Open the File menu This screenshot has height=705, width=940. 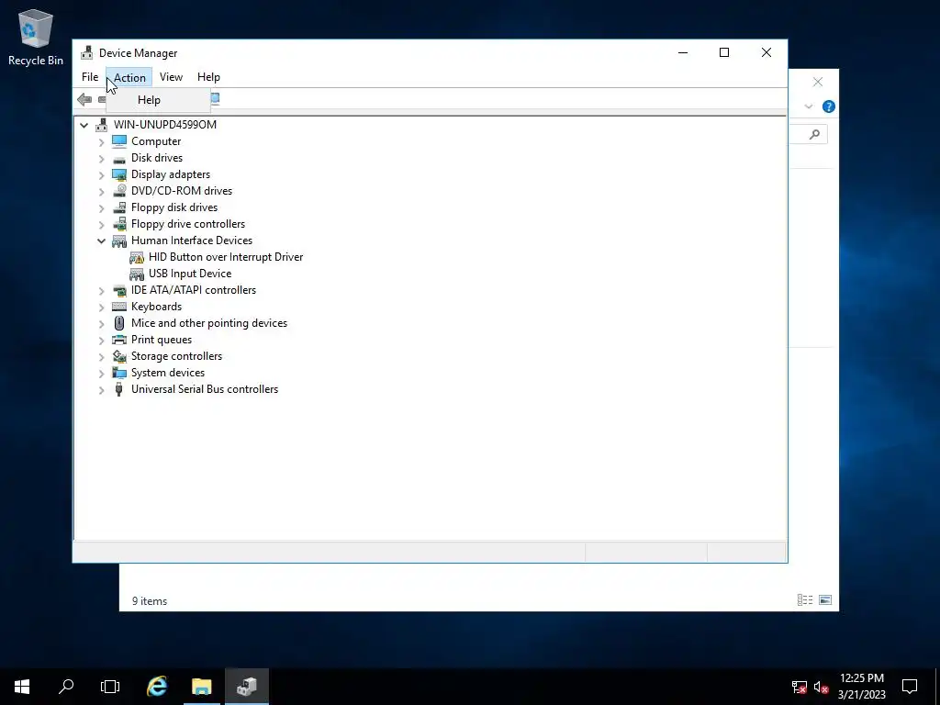pos(90,77)
